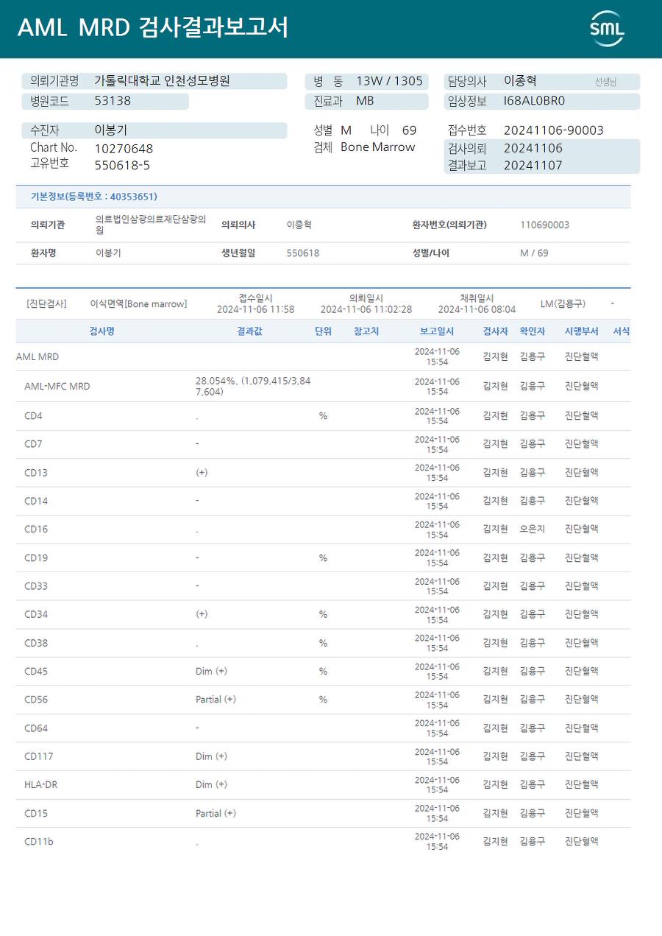Click '진단혈액' department in the CD7 row
This screenshot has width=662, height=936.
pyautogui.click(x=581, y=444)
